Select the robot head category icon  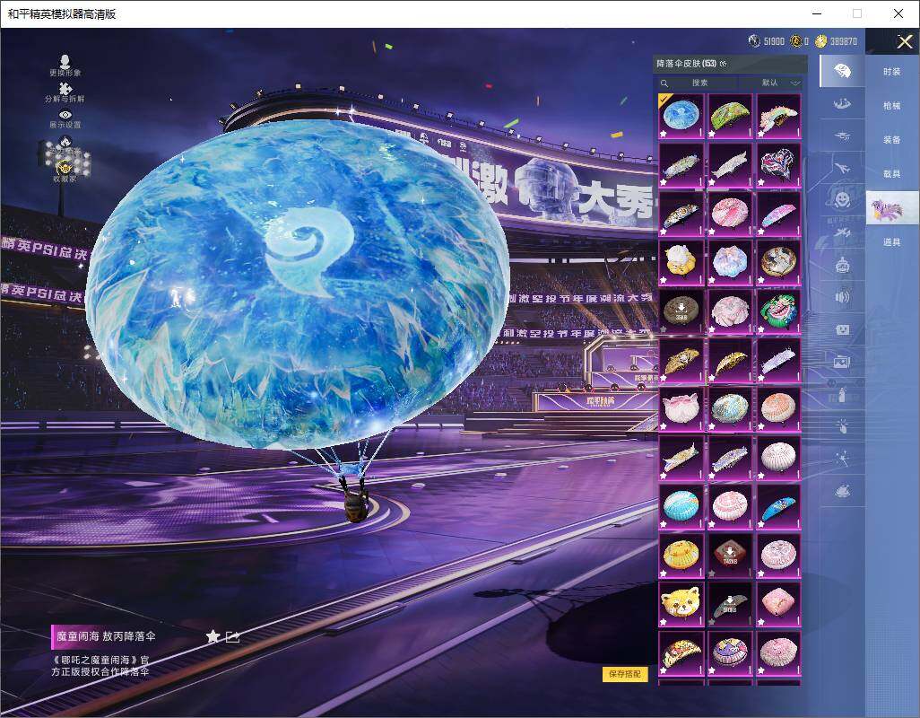point(843,265)
